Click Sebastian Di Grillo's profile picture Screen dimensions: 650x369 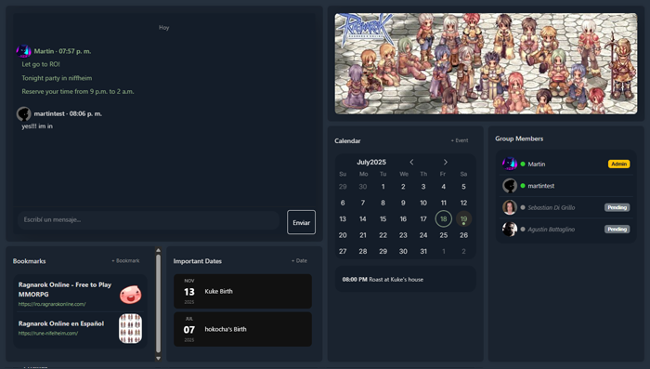click(510, 207)
